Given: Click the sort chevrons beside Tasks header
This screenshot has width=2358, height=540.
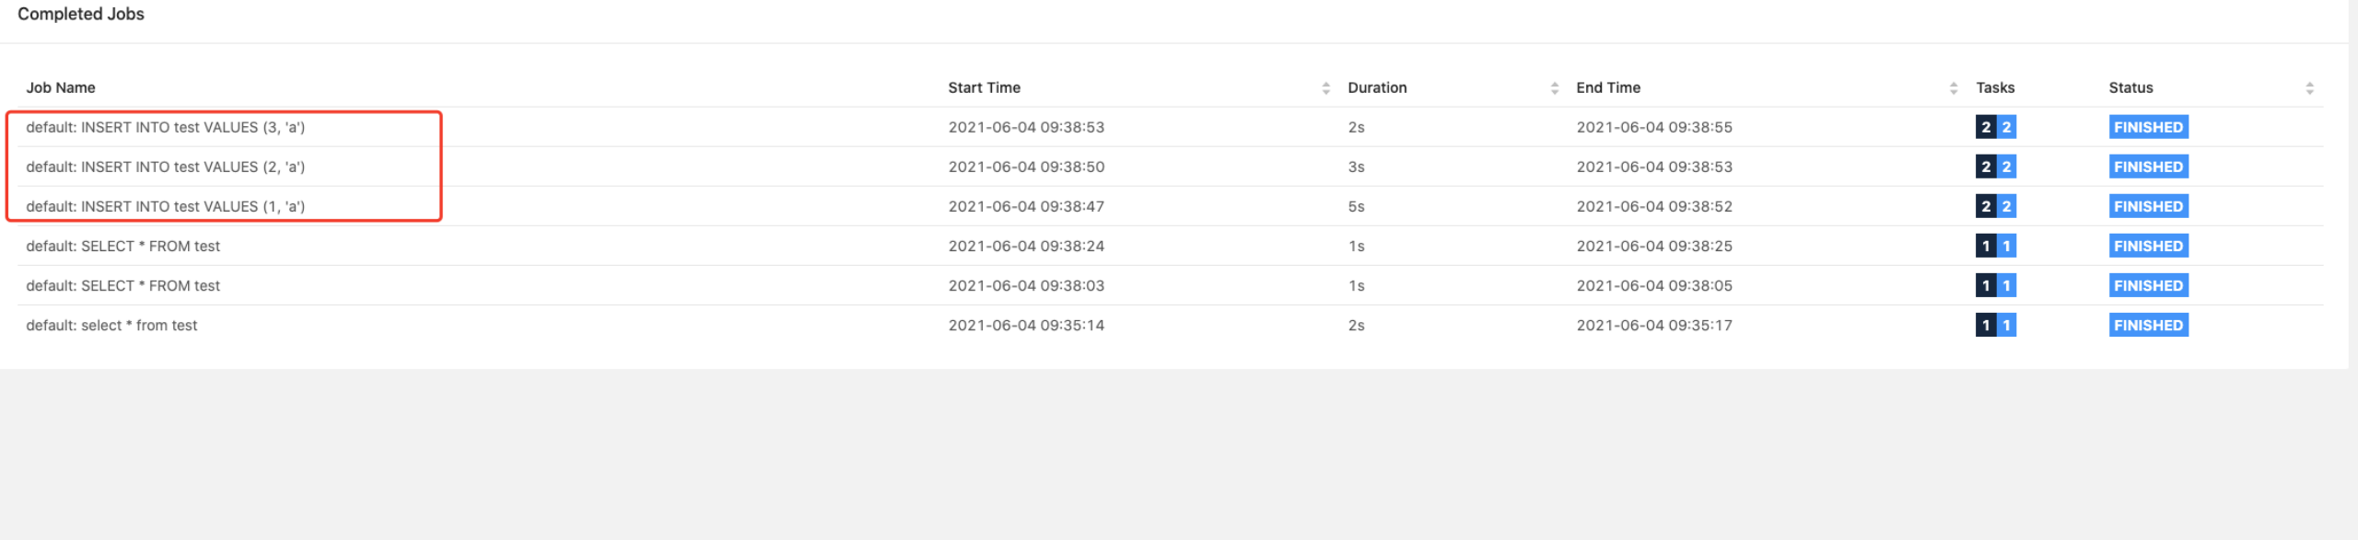Looking at the screenshot, I should coord(1953,87).
